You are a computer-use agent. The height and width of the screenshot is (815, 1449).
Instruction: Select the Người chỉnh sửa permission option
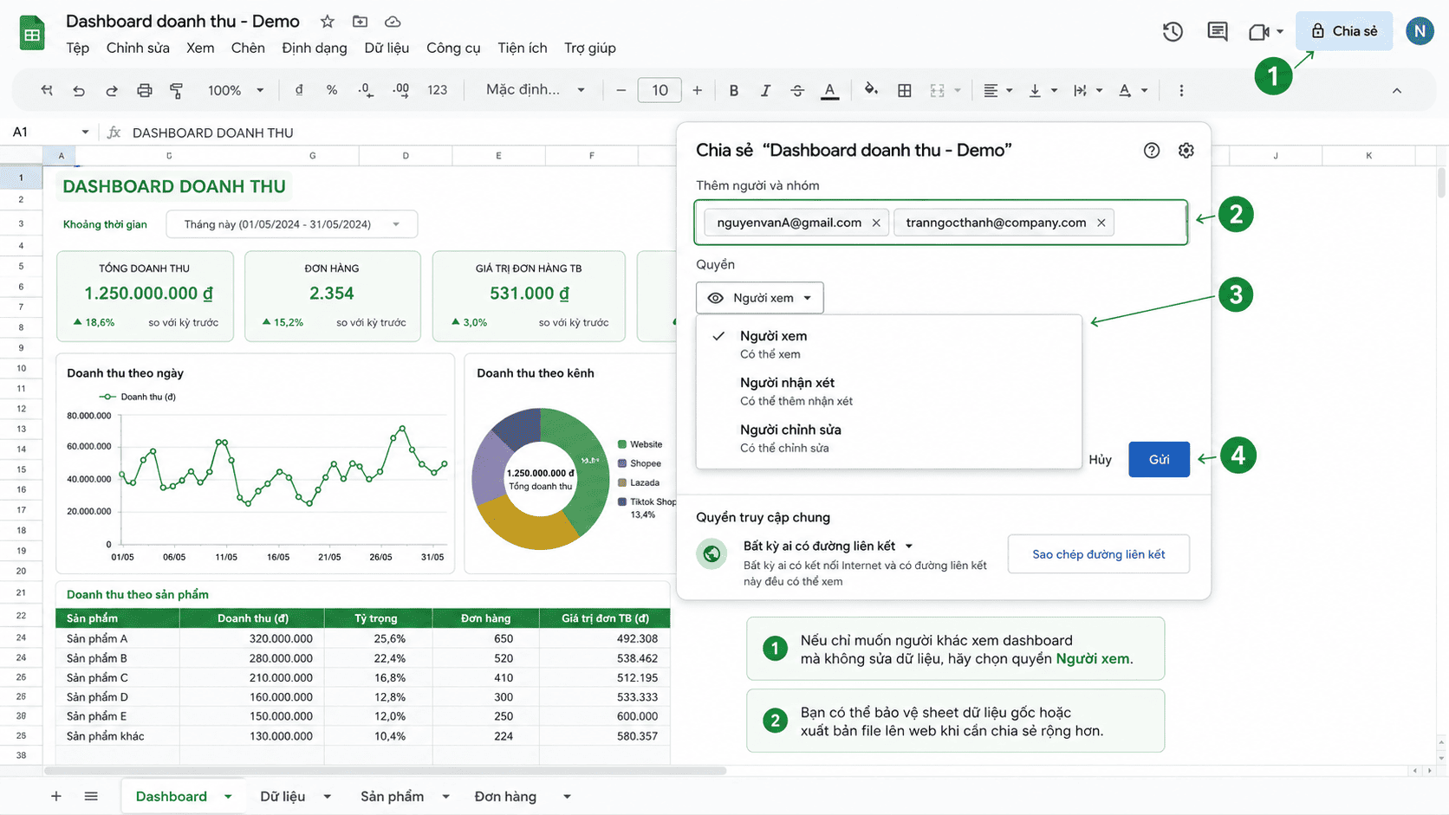(x=888, y=437)
